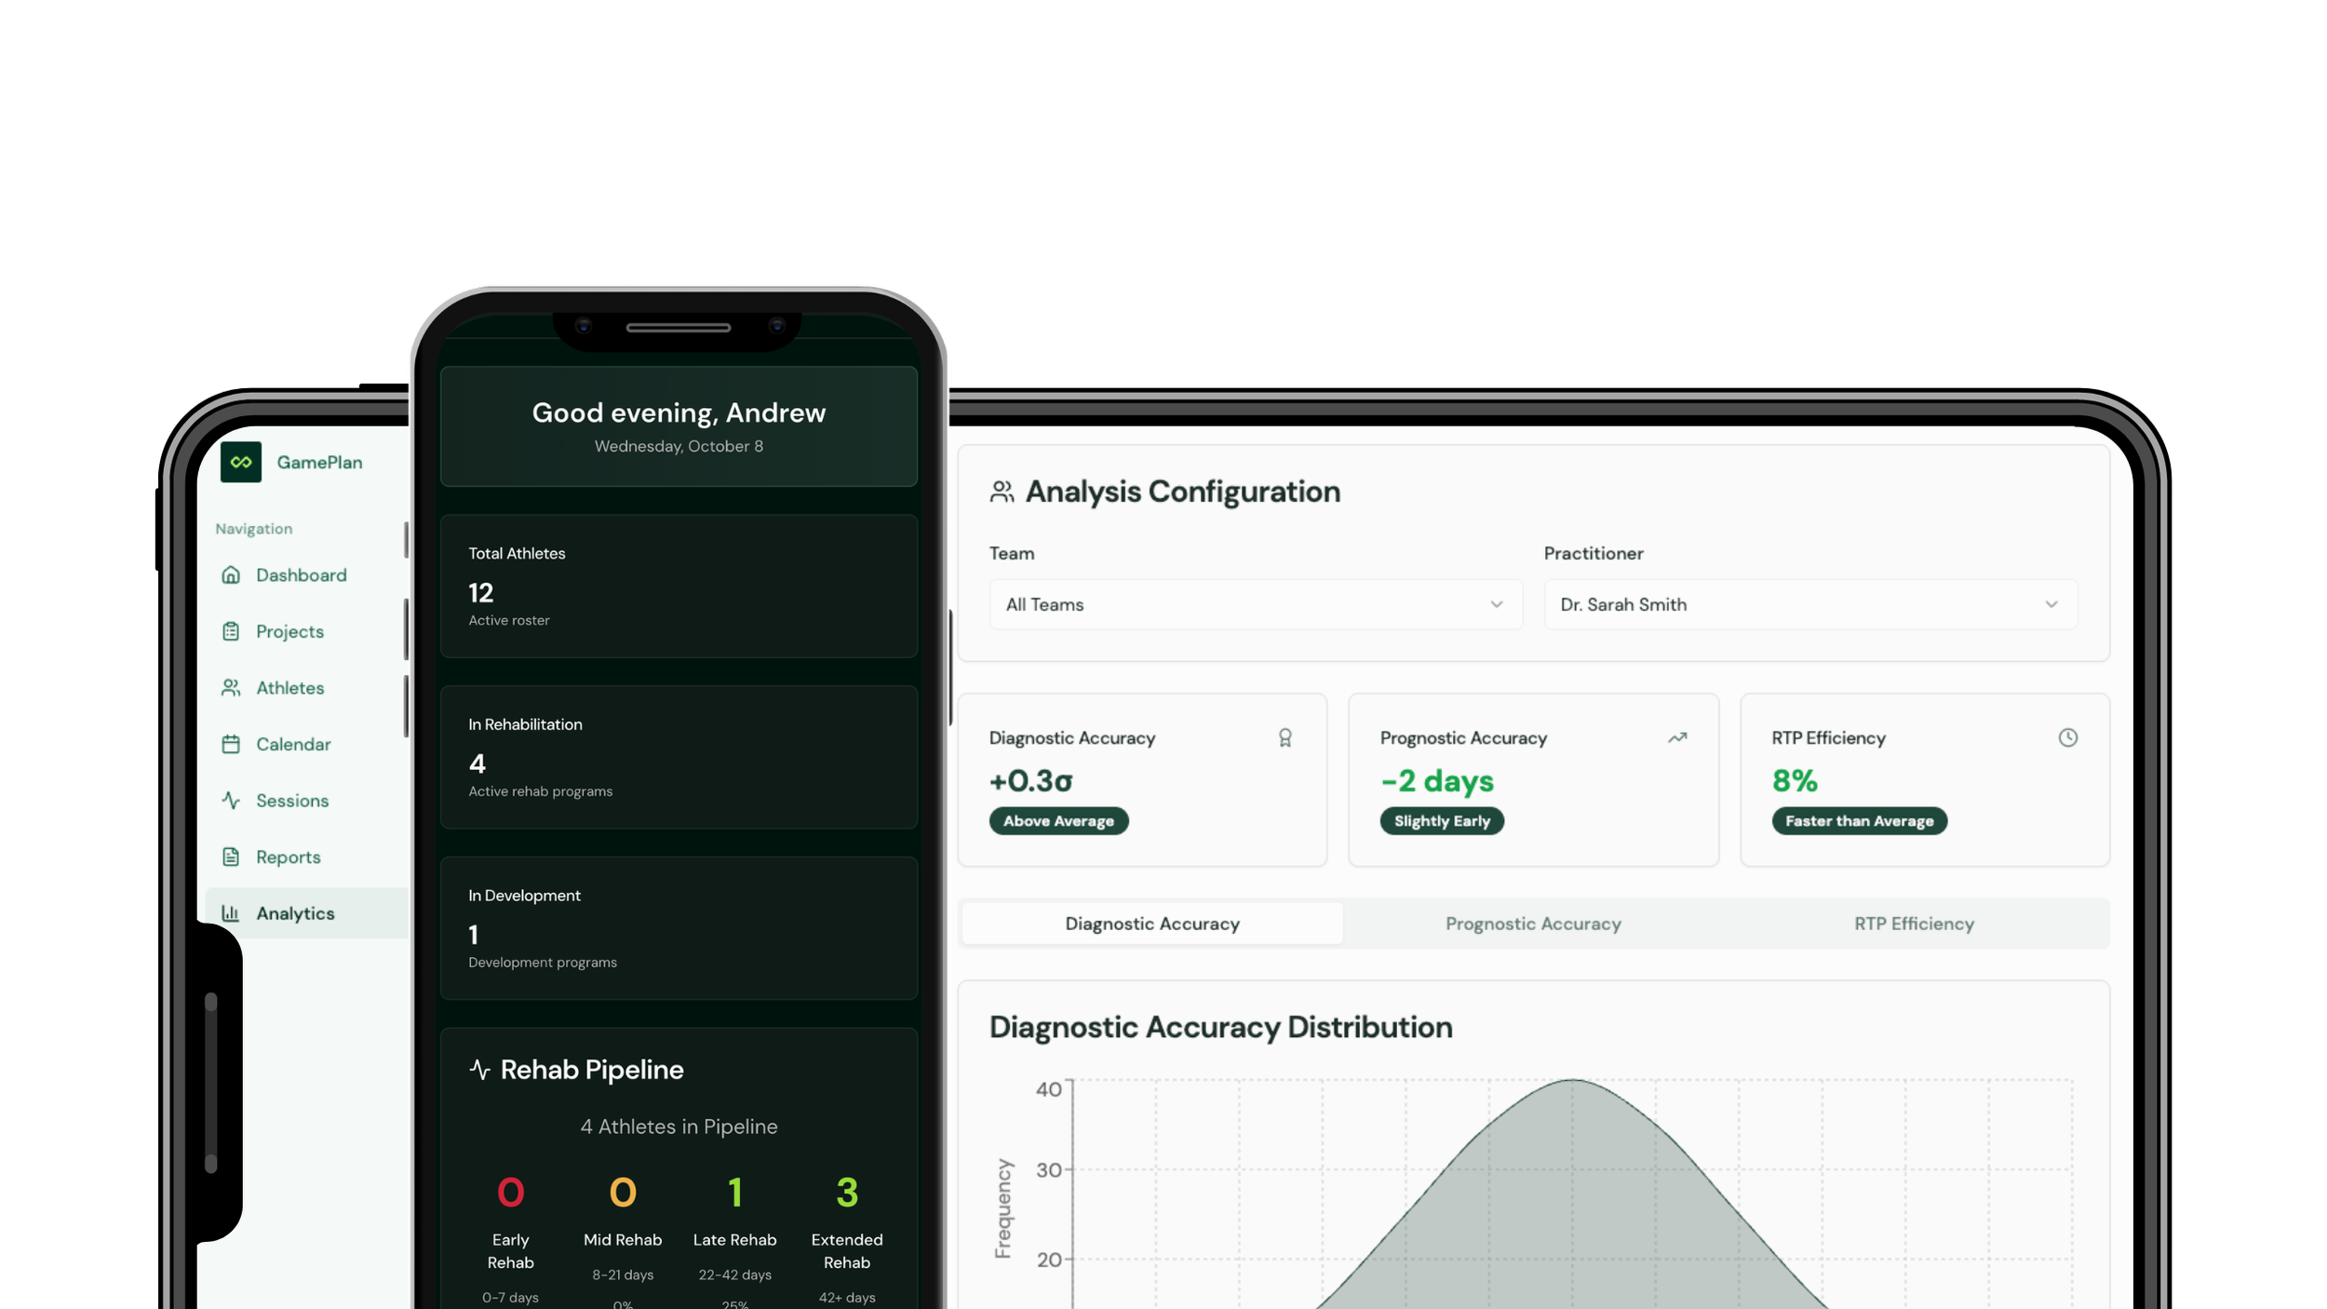Switch to the Prognostic Accuracy tab
This screenshot has height=1309, width=2327.
tap(1532, 924)
